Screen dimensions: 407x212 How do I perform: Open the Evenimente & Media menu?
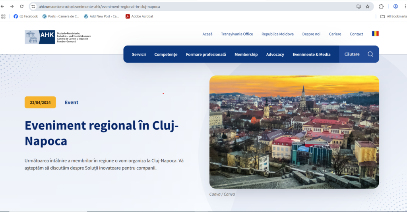[312, 54]
